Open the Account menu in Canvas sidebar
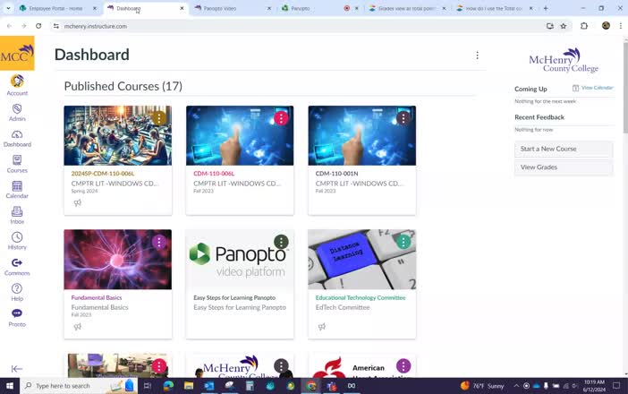Viewport: 628px width, 394px height. [17, 85]
